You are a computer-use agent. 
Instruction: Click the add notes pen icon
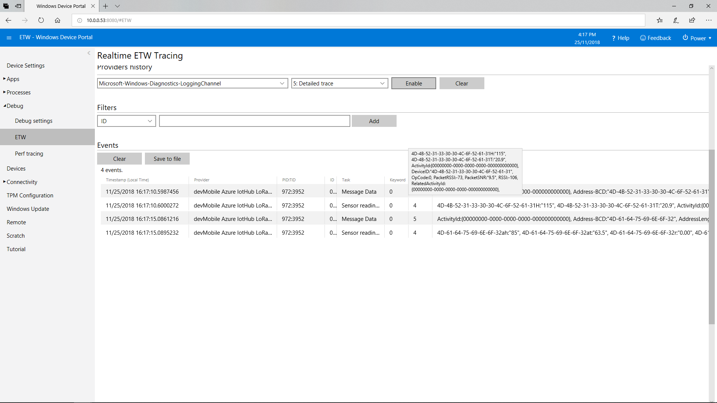pos(676,20)
